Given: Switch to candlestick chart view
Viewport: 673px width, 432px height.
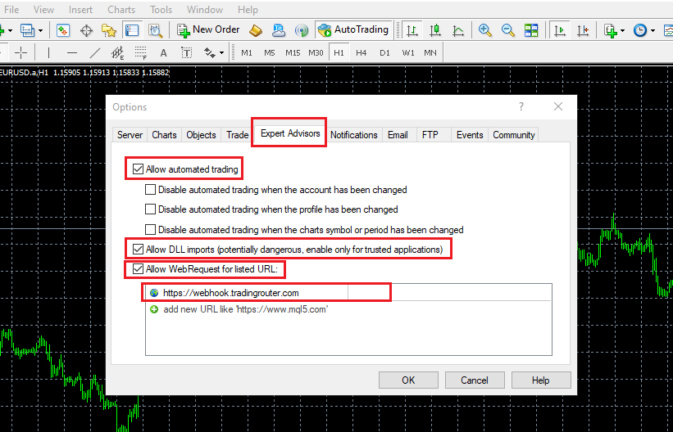Looking at the screenshot, I should [x=435, y=30].
